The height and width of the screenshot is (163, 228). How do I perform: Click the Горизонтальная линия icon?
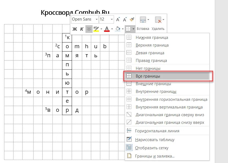(129, 131)
